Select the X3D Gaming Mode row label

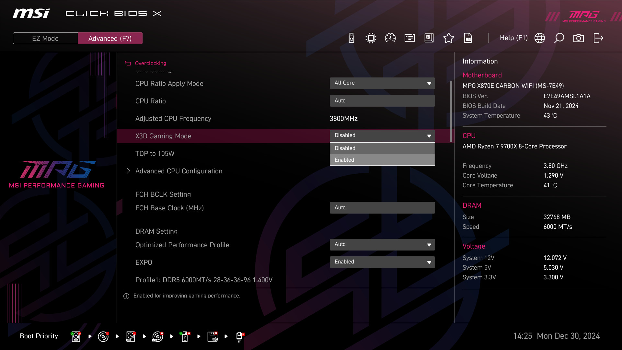163,136
